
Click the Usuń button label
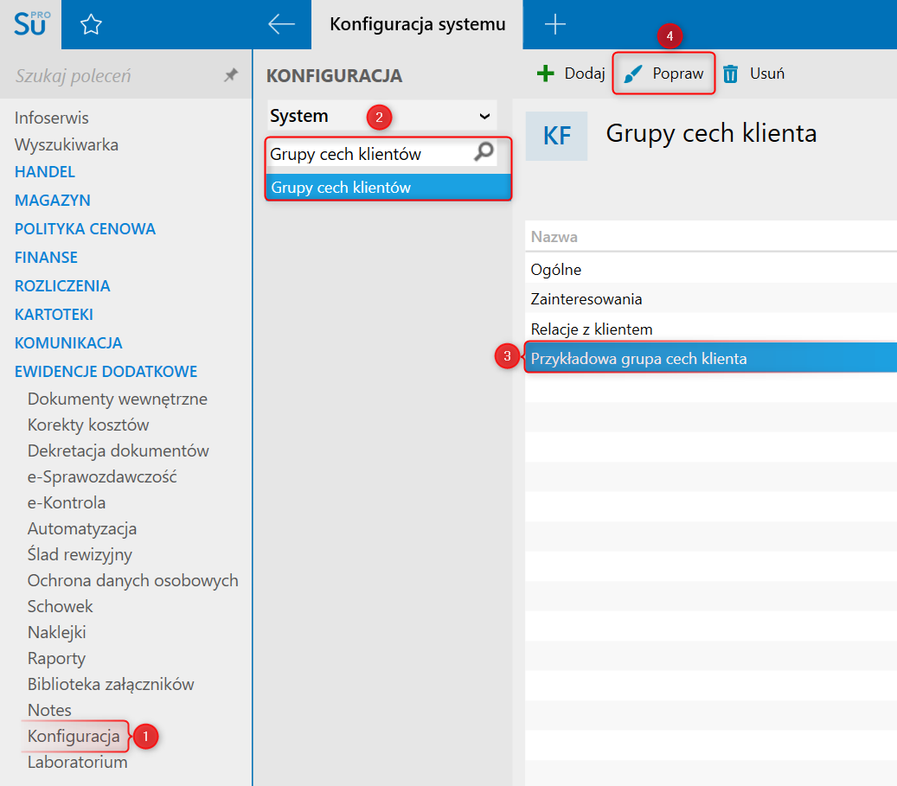pyautogui.click(x=767, y=73)
